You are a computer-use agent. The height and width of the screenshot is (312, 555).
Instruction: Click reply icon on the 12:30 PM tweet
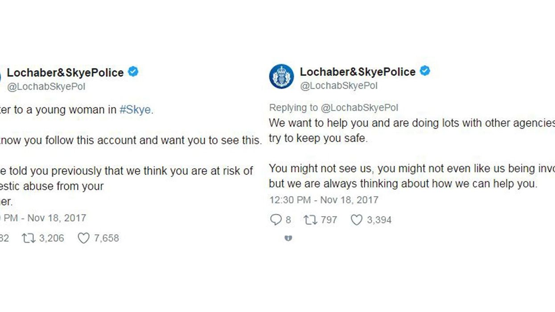(x=275, y=220)
